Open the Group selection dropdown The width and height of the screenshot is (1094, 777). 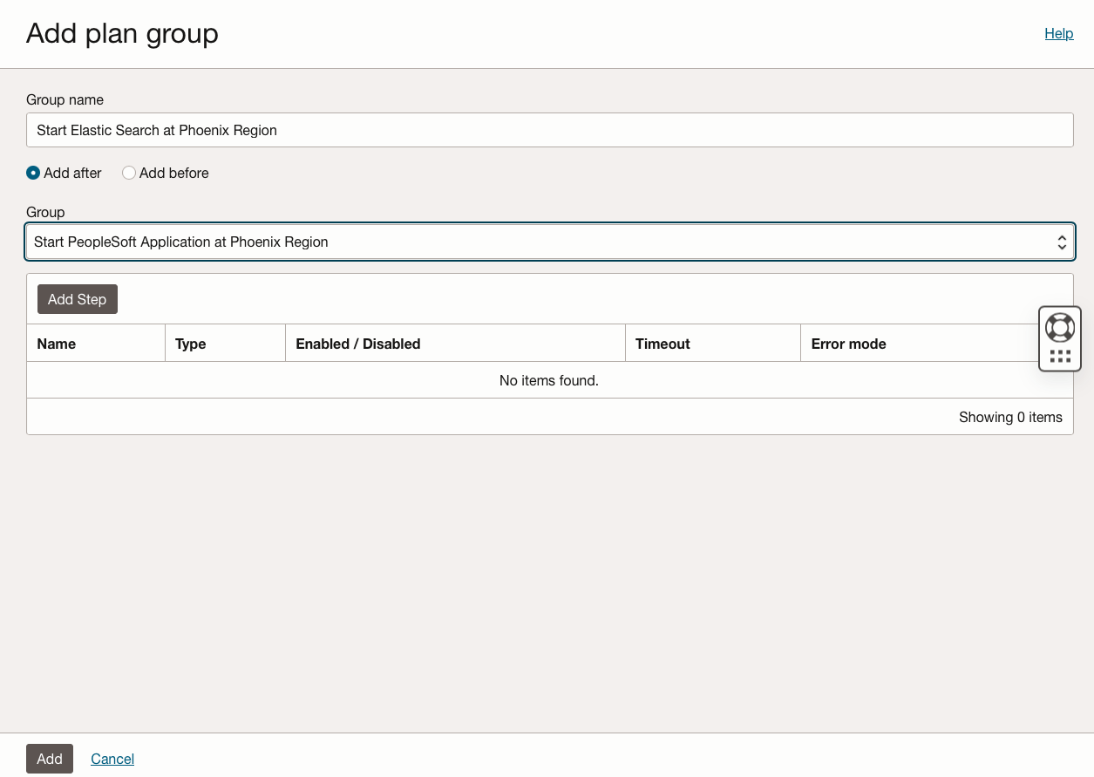click(549, 242)
